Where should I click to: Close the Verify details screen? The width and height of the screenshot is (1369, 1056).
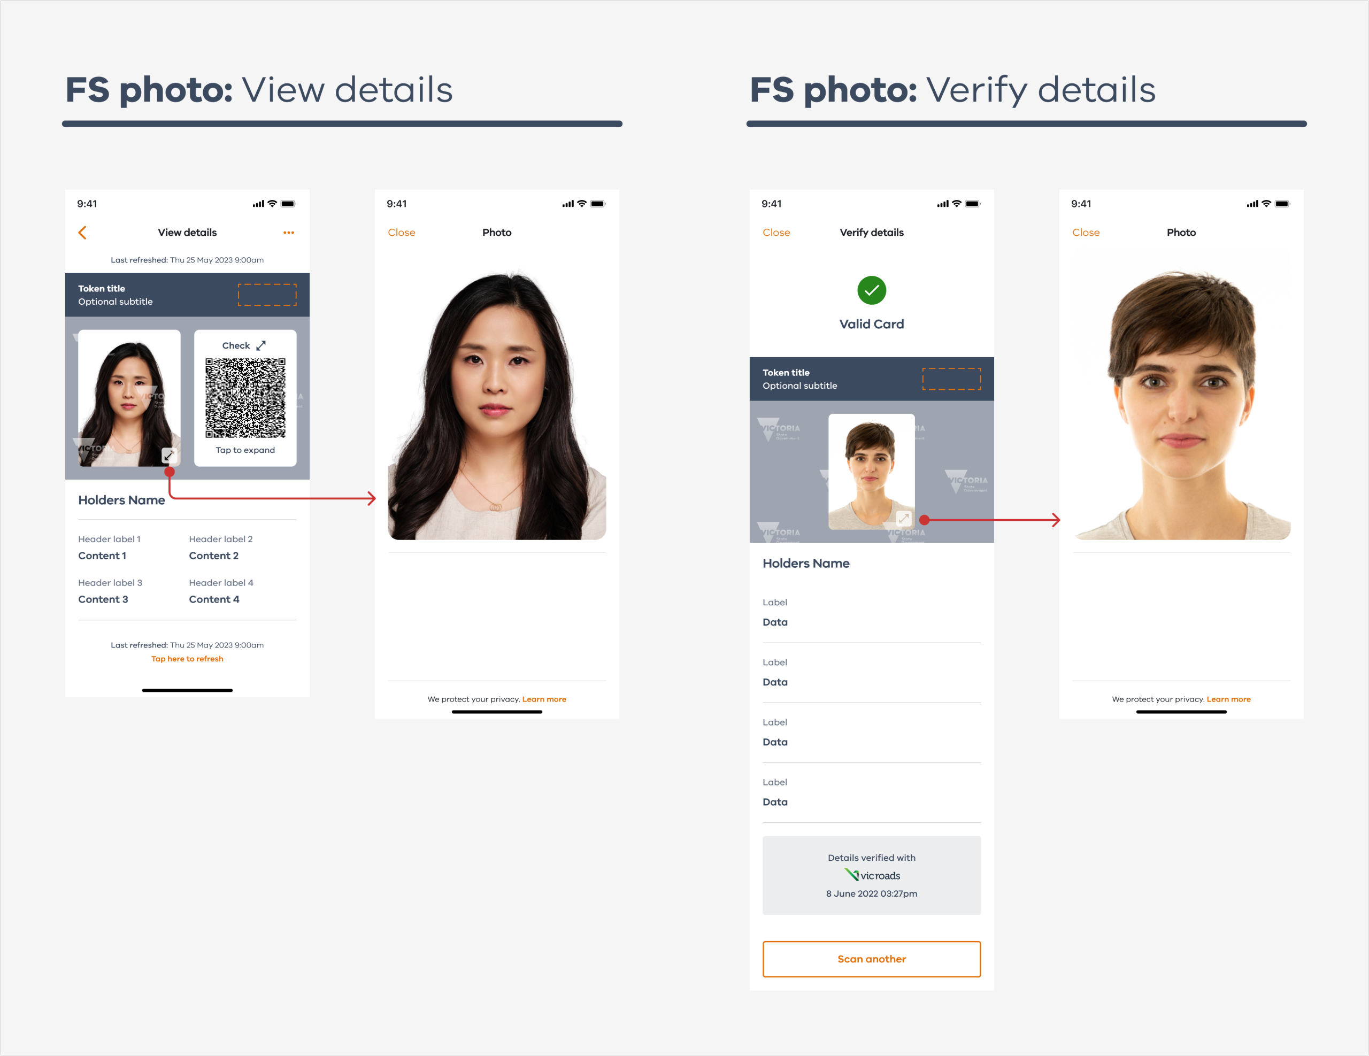click(x=776, y=233)
